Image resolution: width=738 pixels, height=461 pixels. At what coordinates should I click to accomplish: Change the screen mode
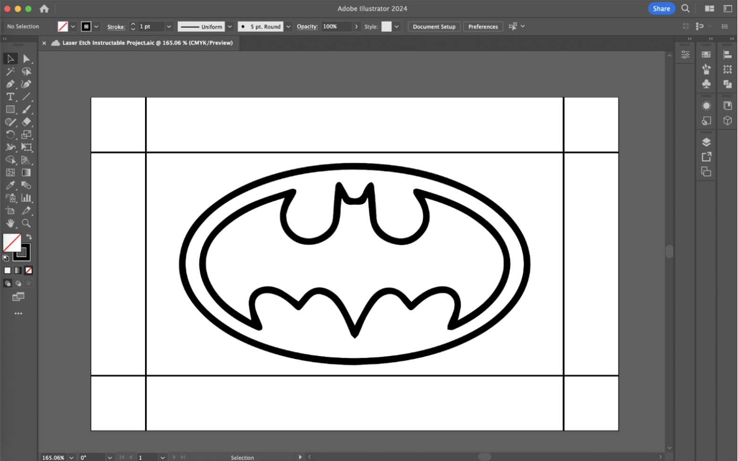tap(18, 297)
